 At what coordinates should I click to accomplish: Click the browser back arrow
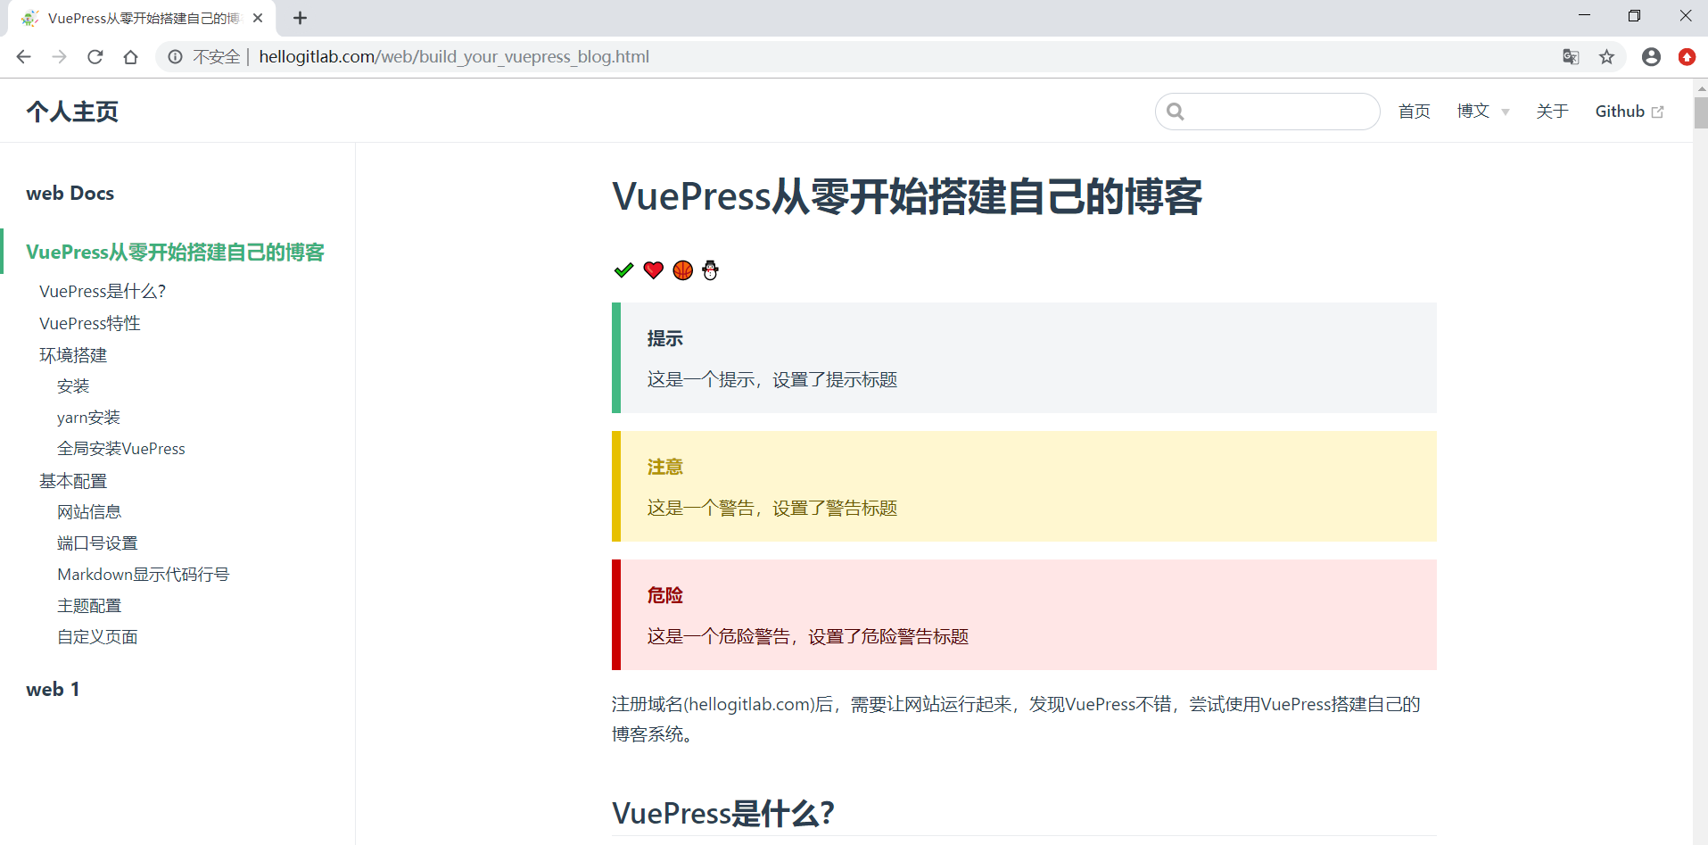pyautogui.click(x=24, y=57)
